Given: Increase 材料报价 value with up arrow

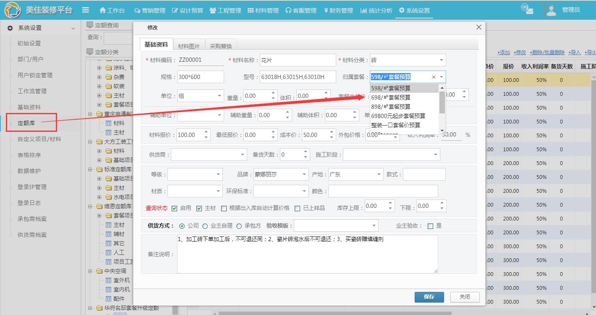Looking at the screenshot, I should point(206,132).
